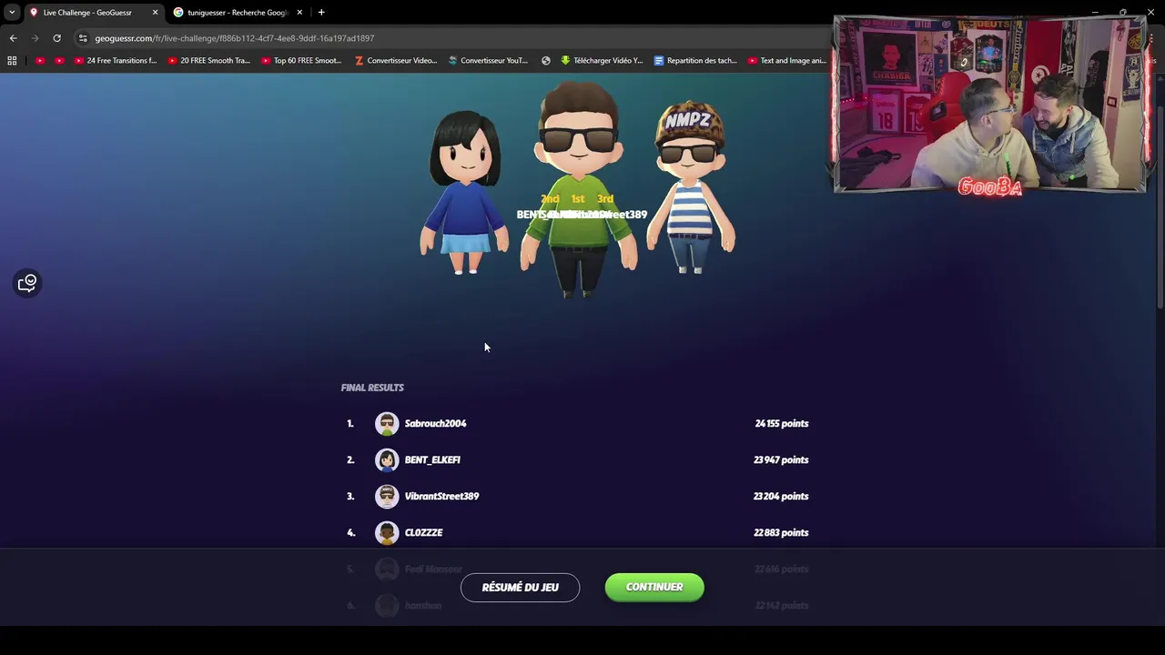Click the score 23 947 points
This screenshot has height=655, width=1165.
click(x=781, y=459)
